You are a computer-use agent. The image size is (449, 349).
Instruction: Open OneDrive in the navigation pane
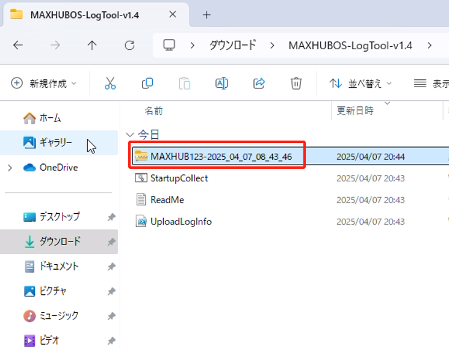59,167
